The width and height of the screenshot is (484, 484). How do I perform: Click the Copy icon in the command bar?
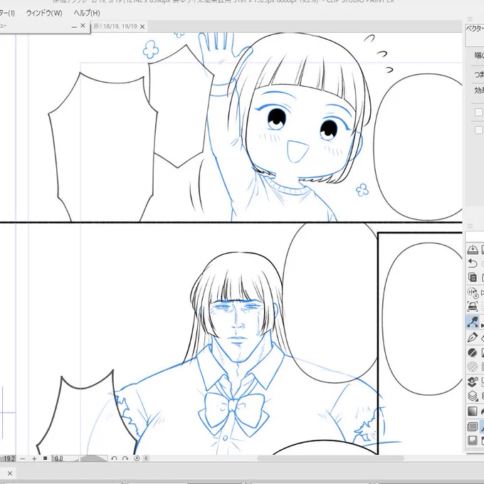(x=473, y=277)
